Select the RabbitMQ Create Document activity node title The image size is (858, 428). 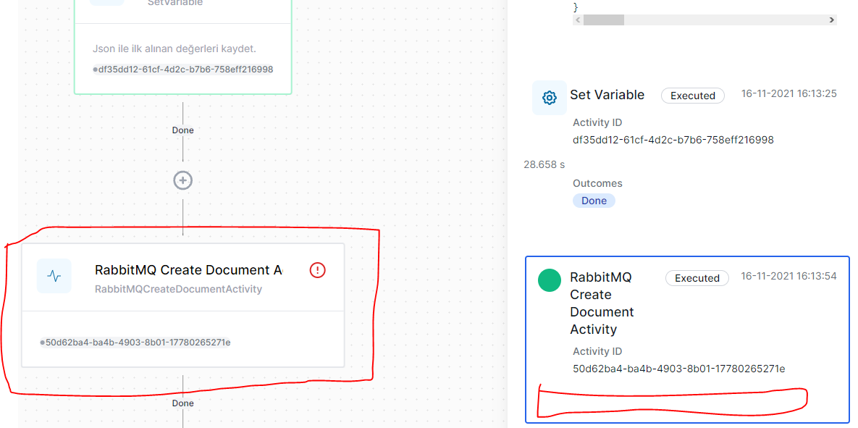click(x=188, y=270)
